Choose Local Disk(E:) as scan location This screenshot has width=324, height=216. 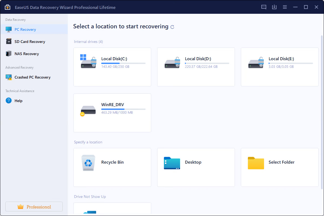pyautogui.click(x=279, y=67)
